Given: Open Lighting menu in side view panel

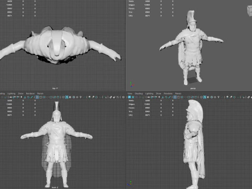Looking at the screenshot, I should [x=149, y=93].
